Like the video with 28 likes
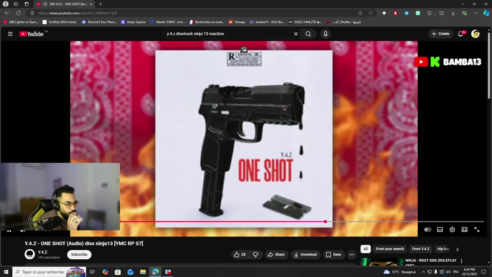The image size is (492, 277). pos(240,254)
